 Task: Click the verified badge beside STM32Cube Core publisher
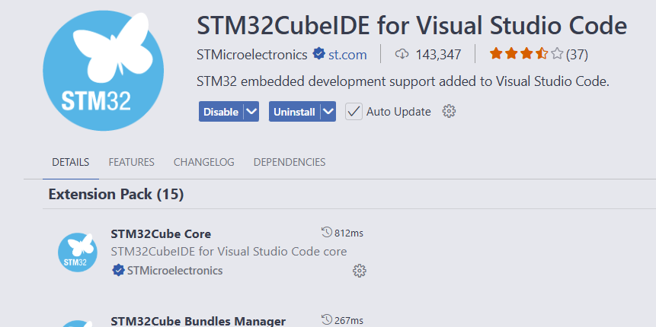pos(118,270)
